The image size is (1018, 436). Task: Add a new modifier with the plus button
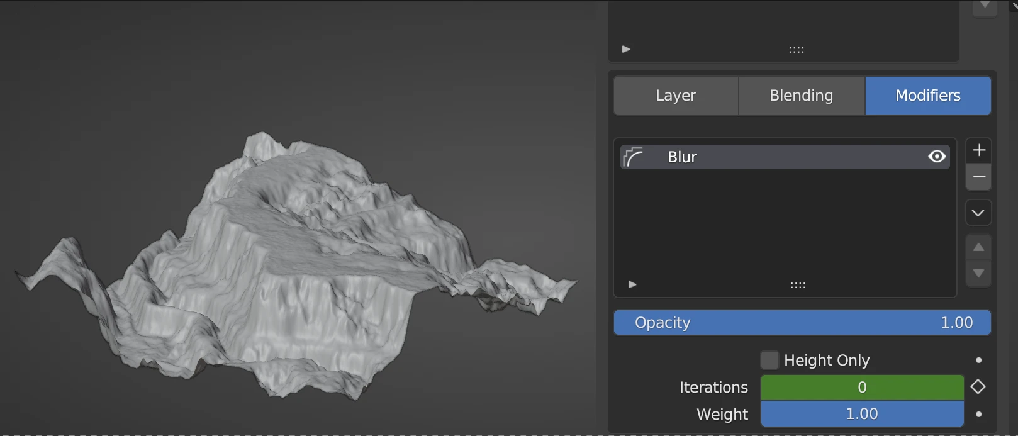[978, 150]
